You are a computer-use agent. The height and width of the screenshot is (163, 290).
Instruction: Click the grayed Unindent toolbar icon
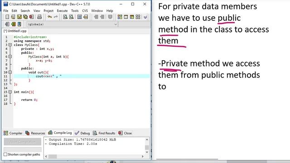[x=102, y=17]
